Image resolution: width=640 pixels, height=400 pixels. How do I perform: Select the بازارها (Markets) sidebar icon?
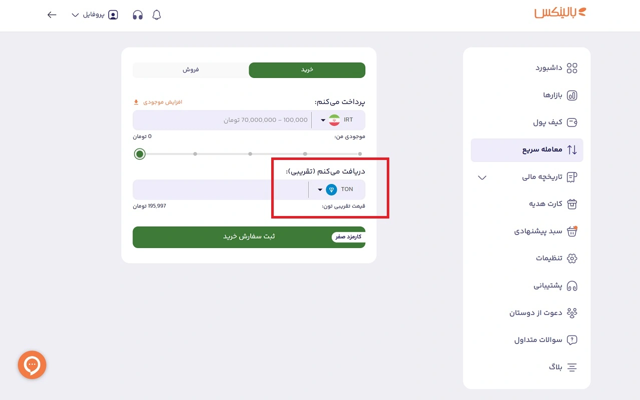pos(573,95)
